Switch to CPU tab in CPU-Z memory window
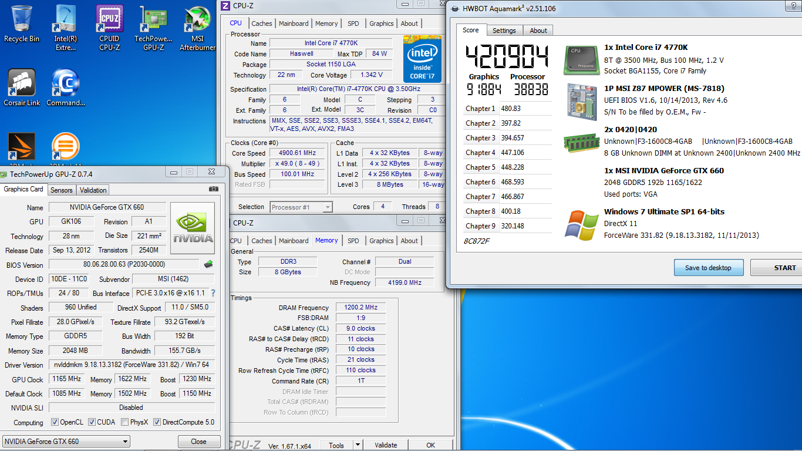This screenshot has width=802, height=451. pos(236,241)
